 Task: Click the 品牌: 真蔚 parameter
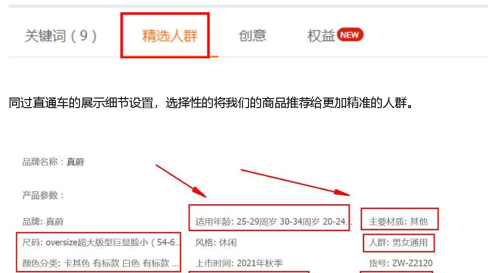pyautogui.click(x=43, y=222)
